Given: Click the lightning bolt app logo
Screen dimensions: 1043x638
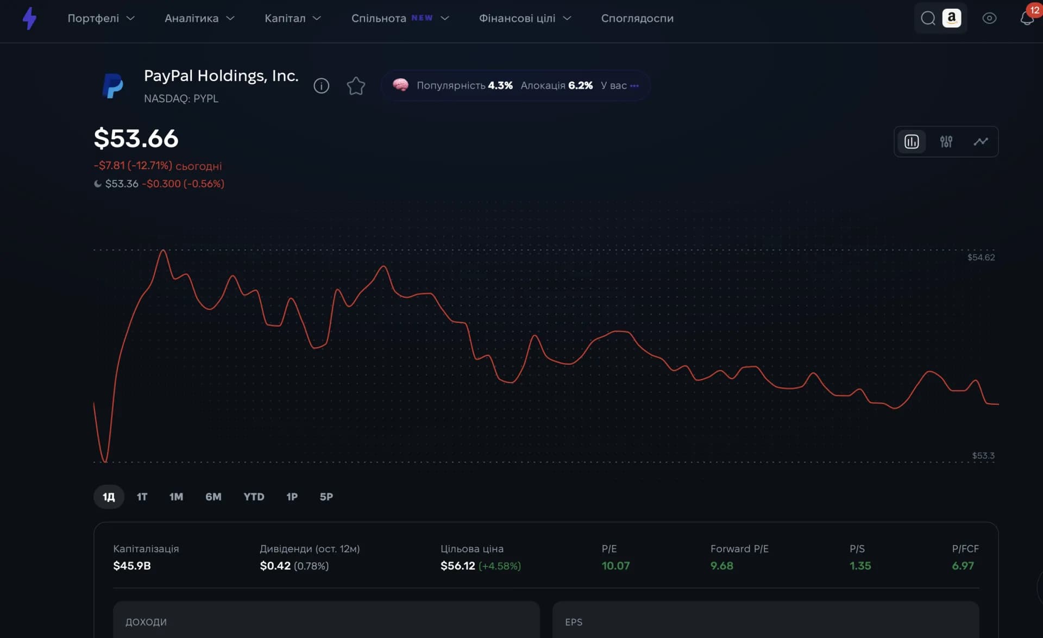Looking at the screenshot, I should pos(30,18).
